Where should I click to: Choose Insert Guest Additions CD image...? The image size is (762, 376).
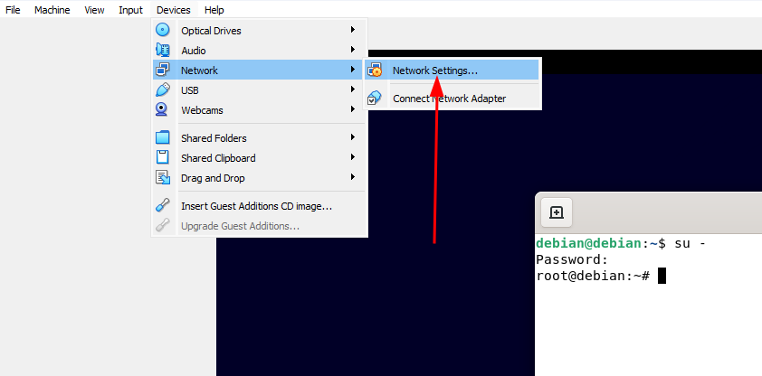259,206
